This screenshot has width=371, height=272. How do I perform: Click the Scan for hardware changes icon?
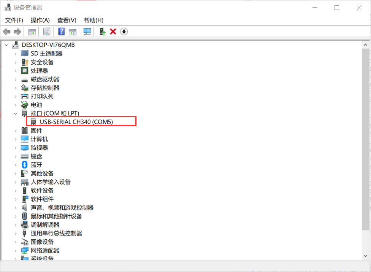[87, 32]
